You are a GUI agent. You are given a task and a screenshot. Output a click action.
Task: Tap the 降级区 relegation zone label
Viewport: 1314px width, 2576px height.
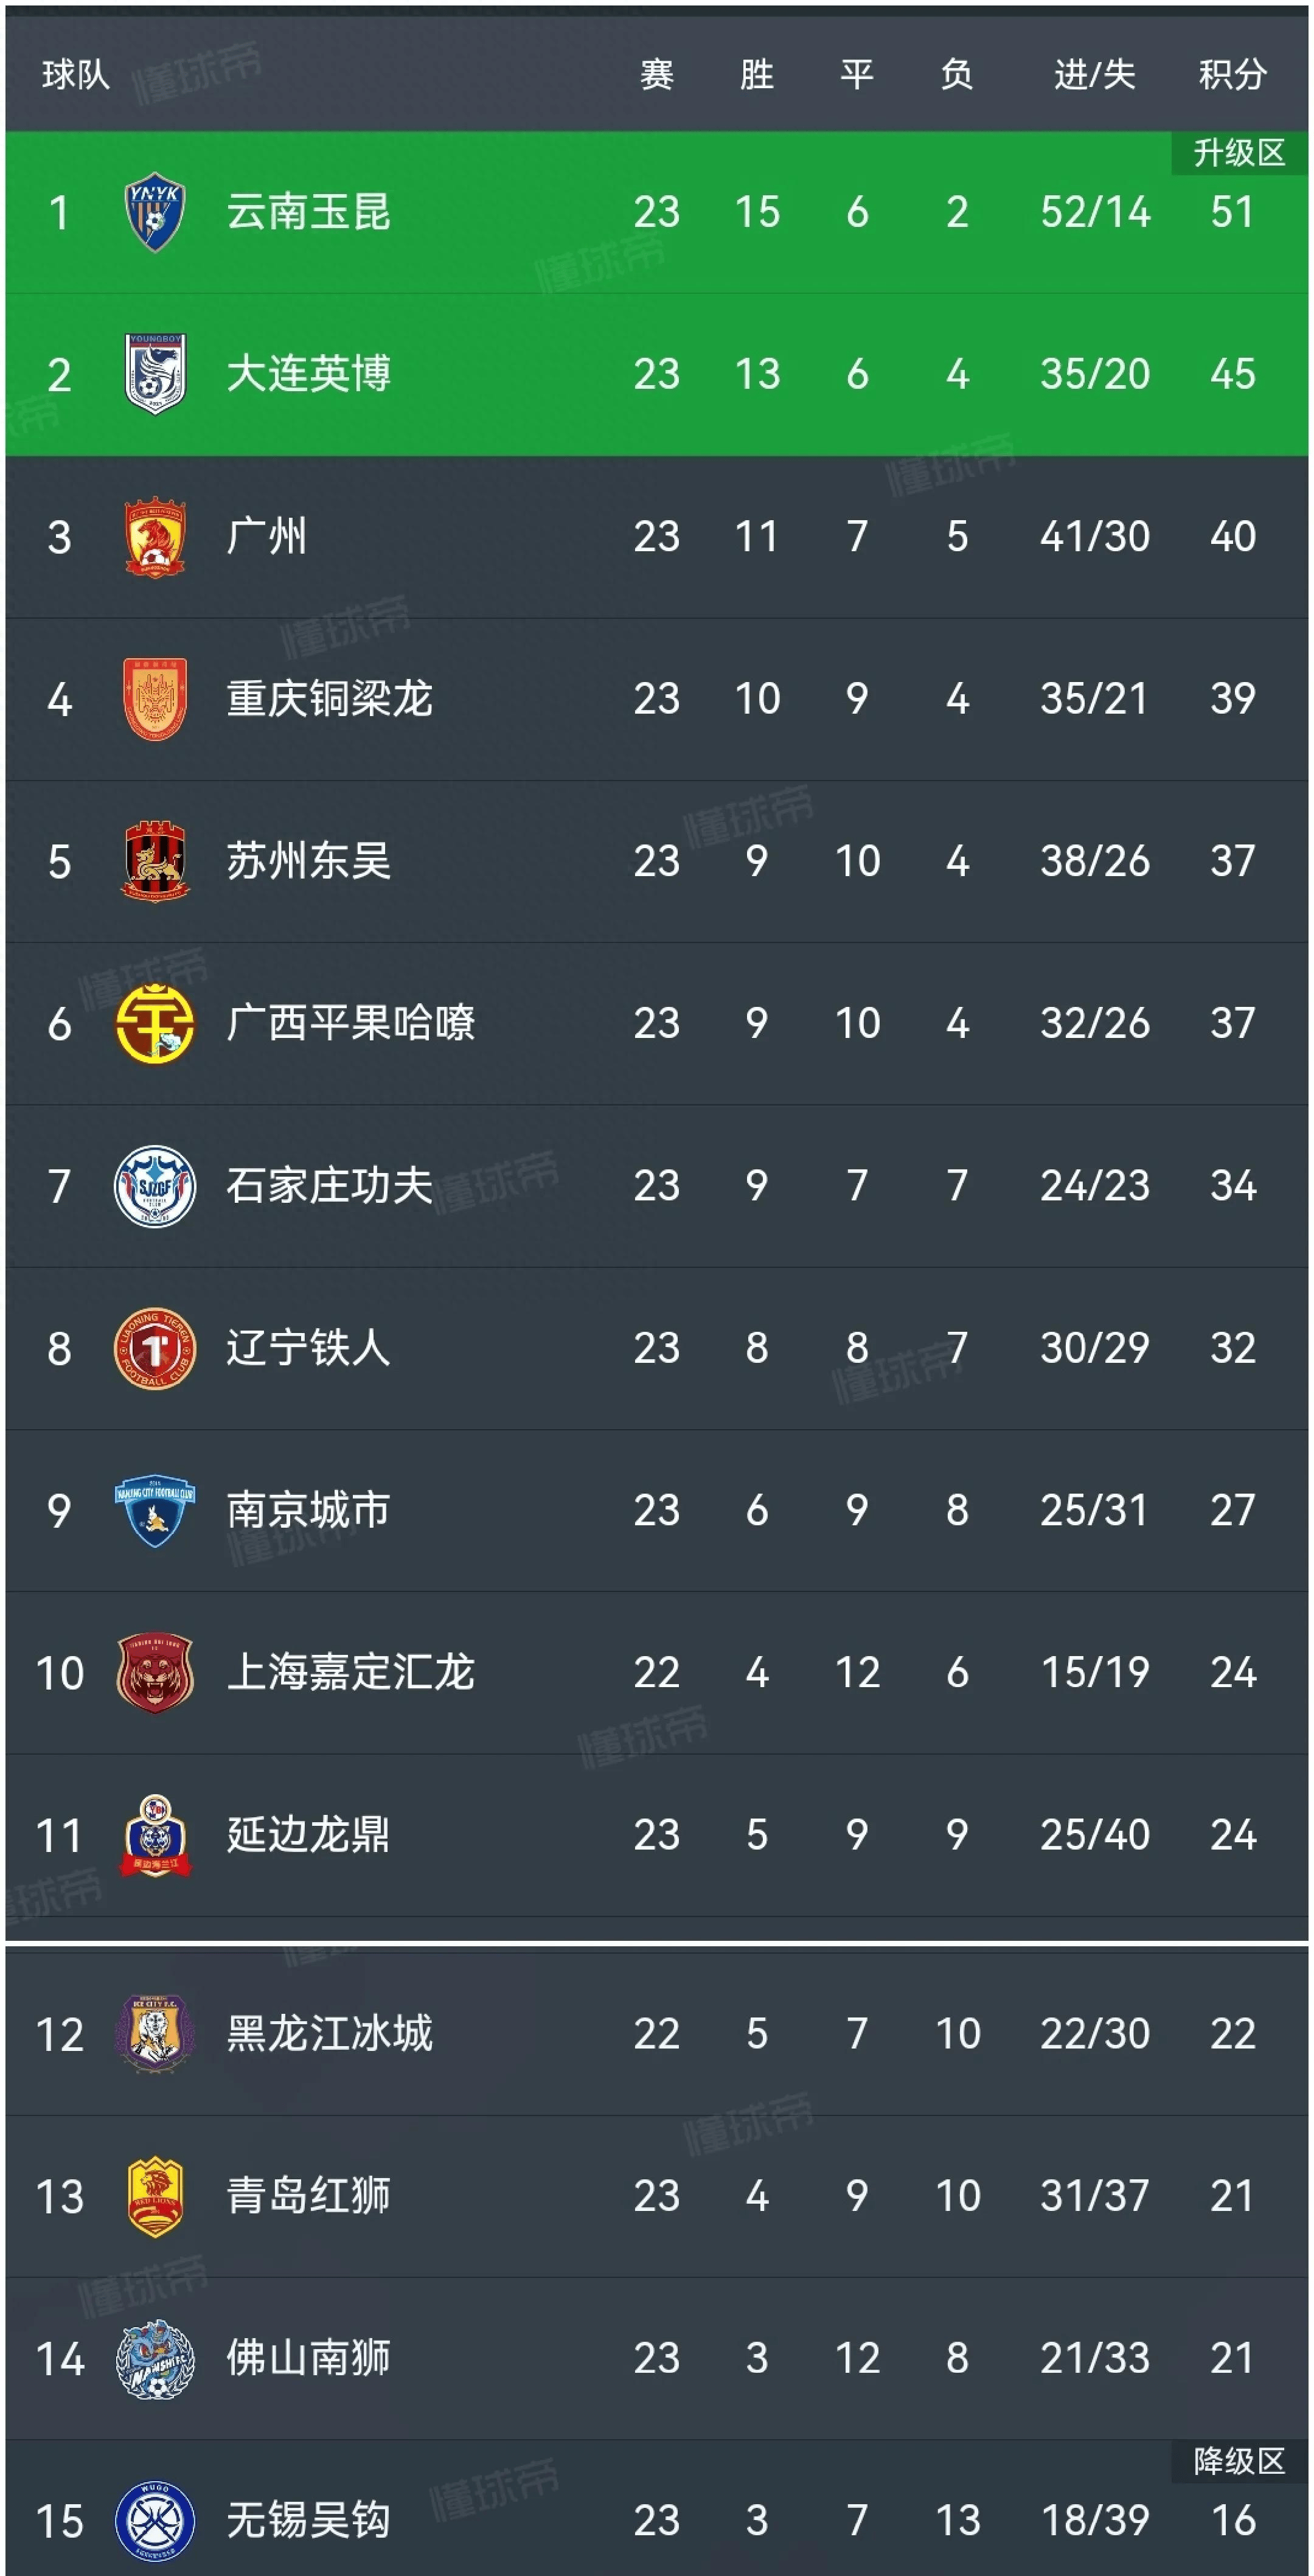pyautogui.click(x=1239, y=2461)
